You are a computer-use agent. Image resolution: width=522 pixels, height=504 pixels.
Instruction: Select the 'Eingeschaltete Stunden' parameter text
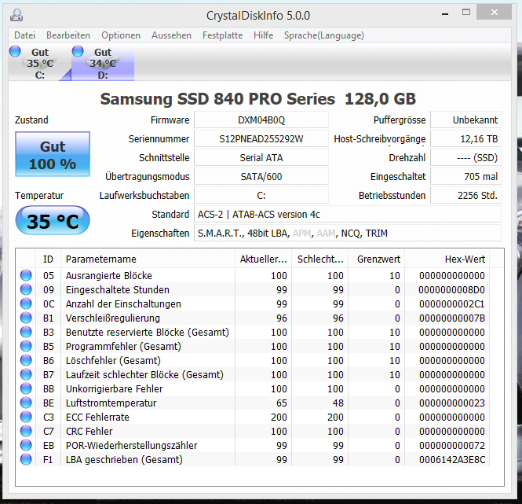coord(118,290)
